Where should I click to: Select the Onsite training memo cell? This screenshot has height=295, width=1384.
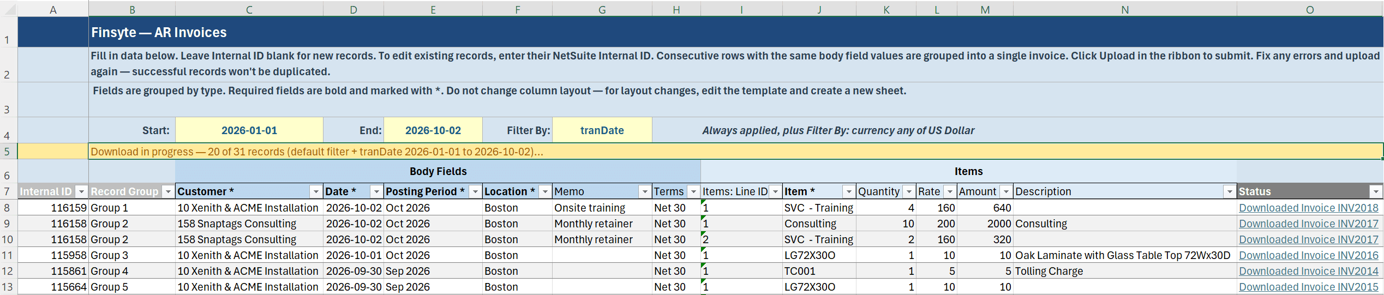[x=602, y=208]
